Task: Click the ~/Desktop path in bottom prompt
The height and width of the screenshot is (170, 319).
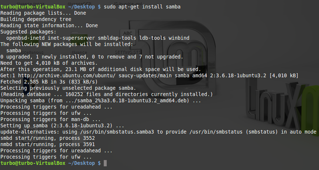Action: 81,163
